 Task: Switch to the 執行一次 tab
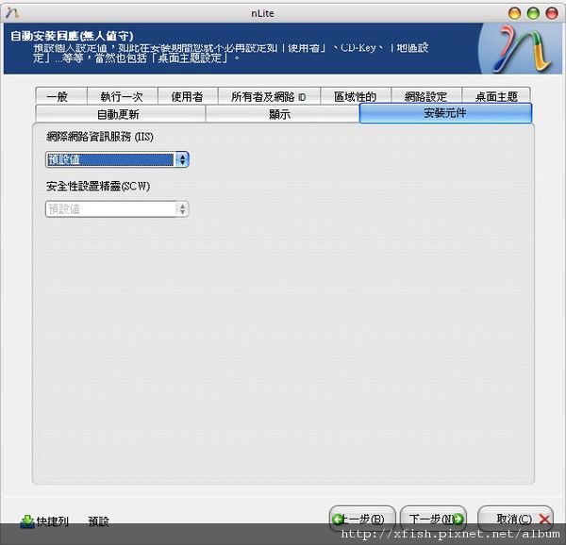pos(122,96)
